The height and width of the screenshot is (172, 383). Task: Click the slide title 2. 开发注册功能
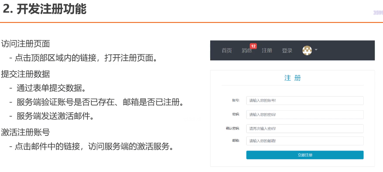(x=45, y=9)
